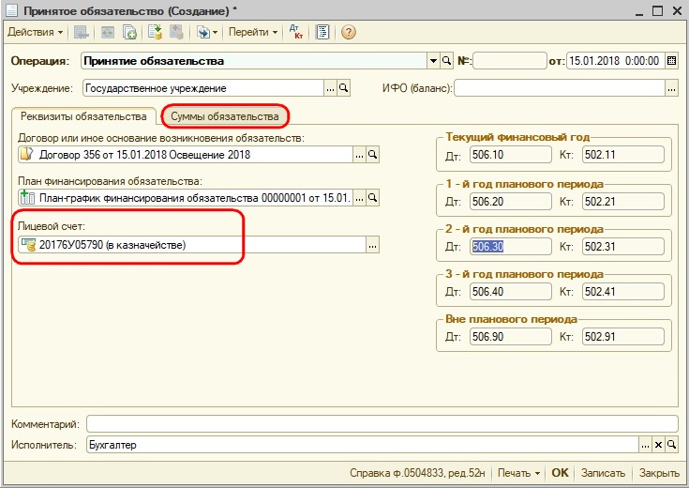Click the ИФО (баланс) input field
Image resolution: width=689 pixels, height=488 pixels.
[x=560, y=88]
